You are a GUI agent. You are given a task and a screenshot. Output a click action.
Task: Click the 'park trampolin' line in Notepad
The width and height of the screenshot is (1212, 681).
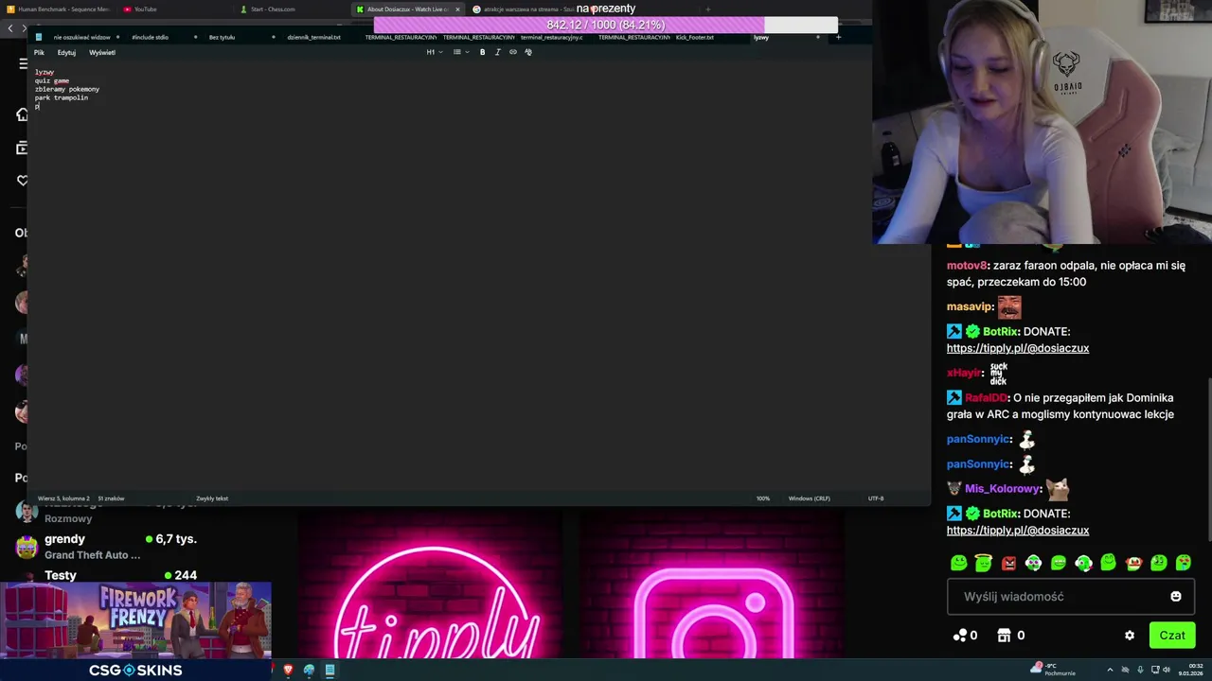tap(62, 97)
